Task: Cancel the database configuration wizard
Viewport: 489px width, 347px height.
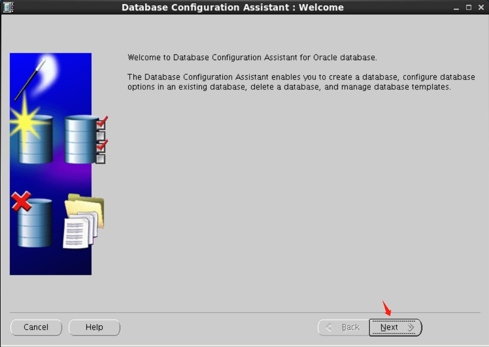Action: [x=36, y=327]
